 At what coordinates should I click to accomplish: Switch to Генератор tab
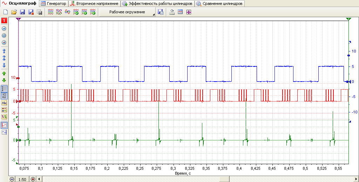point(54,3)
